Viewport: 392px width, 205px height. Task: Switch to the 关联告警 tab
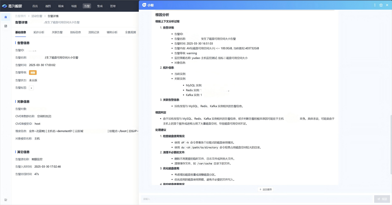57,32
